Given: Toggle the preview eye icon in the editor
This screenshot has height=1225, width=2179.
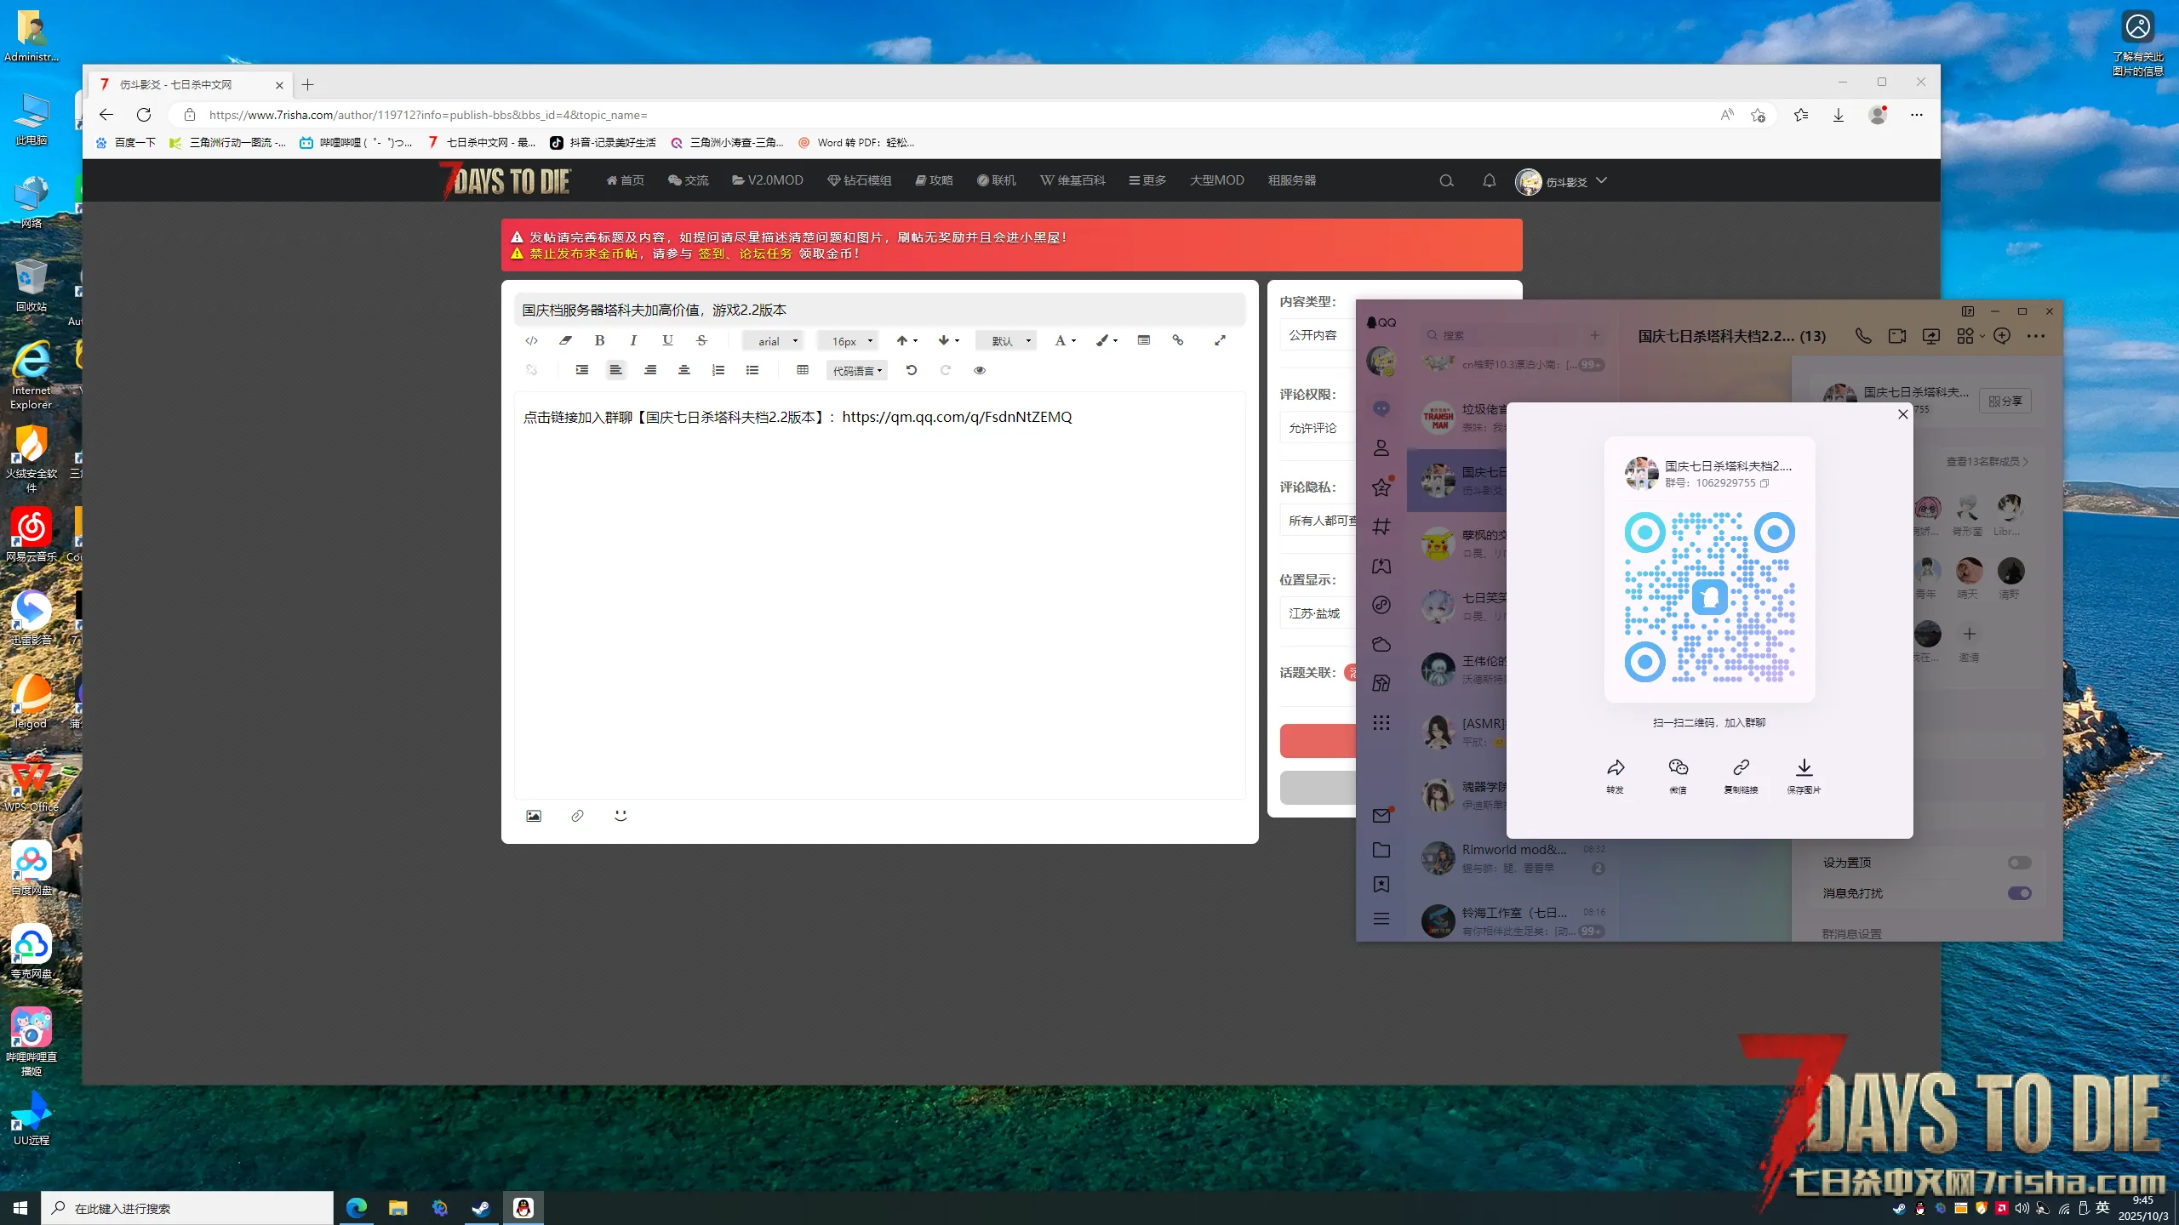Looking at the screenshot, I should coord(980,370).
